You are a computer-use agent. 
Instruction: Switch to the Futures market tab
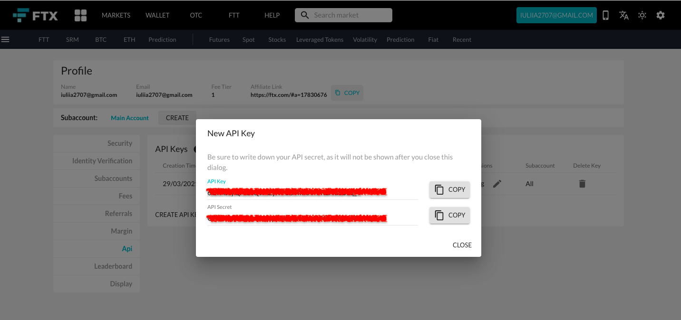[x=219, y=39]
